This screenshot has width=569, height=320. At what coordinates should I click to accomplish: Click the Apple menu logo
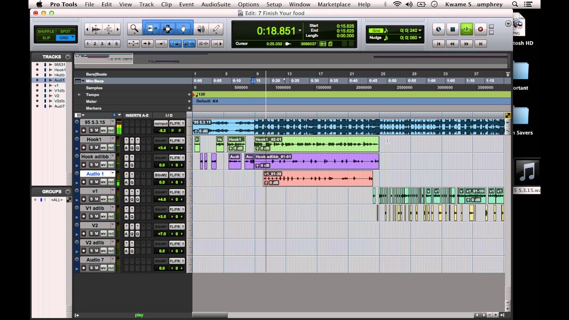pos(39,4)
